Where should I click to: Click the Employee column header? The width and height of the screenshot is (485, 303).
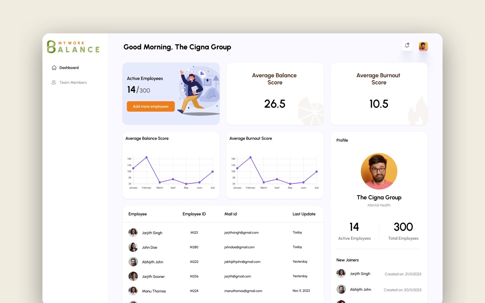coord(138,214)
